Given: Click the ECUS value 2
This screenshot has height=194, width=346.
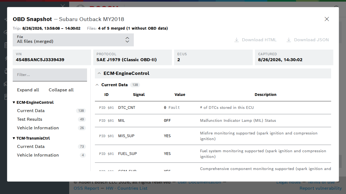Looking at the screenshot, I should 179,60.
